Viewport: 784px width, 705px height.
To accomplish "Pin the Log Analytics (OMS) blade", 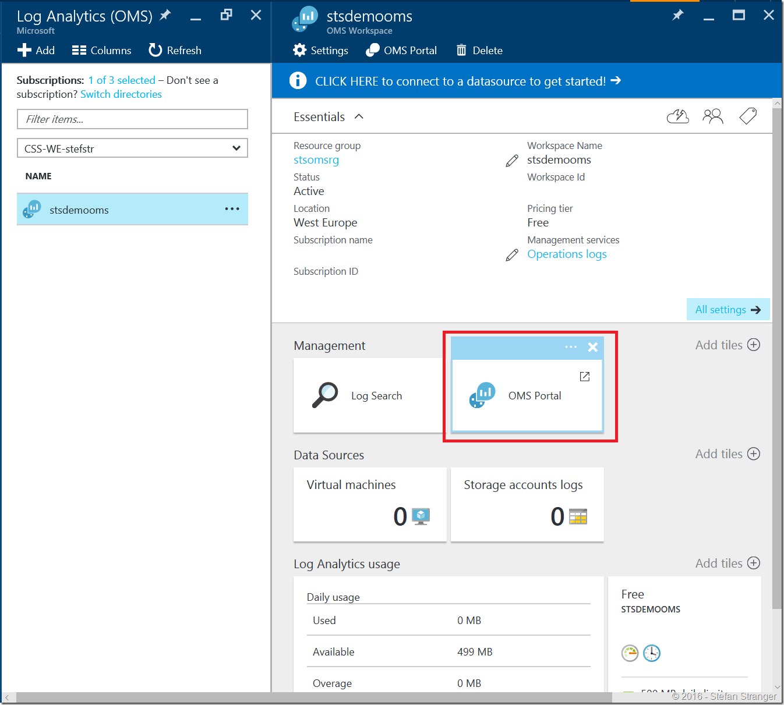I will (x=165, y=15).
